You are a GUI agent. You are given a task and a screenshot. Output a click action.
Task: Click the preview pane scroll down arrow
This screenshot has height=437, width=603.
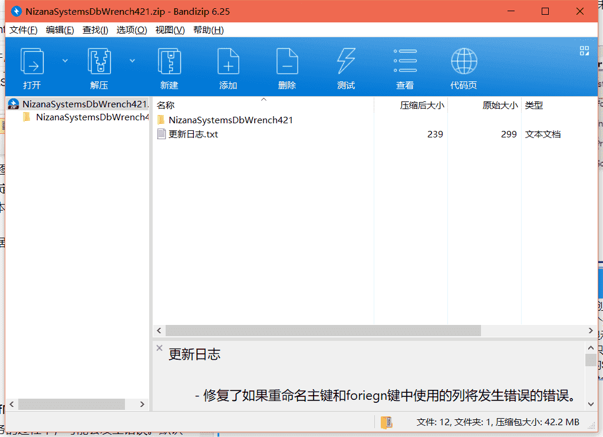591,404
